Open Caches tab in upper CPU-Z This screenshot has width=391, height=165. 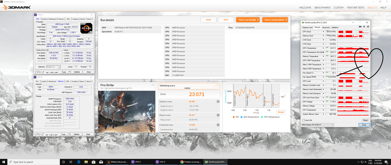(45, 19)
